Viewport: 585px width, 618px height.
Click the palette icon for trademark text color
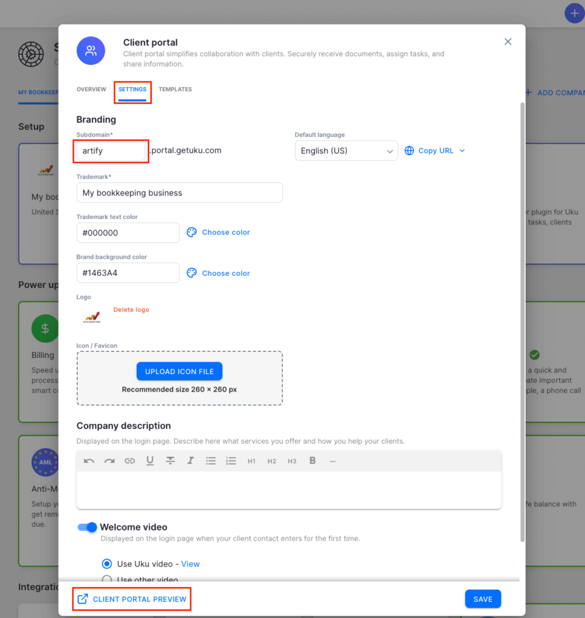click(x=192, y=232)
